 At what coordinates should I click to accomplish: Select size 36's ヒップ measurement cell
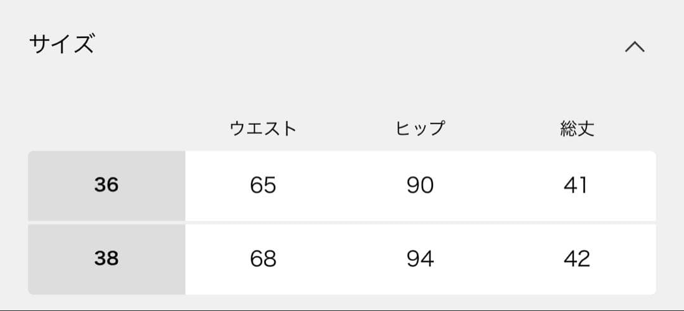click(x=420, y=185)
